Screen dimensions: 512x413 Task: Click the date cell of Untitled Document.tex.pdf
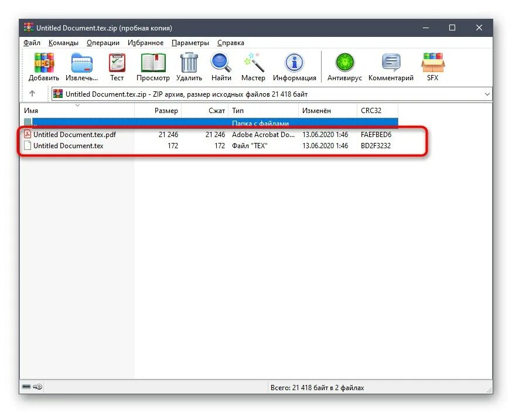[325, 135]
